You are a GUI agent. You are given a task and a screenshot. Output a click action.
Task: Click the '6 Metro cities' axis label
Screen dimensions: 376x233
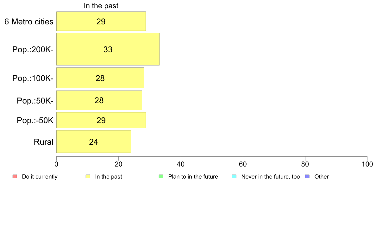pyautogui.click(x=29, y=22)
